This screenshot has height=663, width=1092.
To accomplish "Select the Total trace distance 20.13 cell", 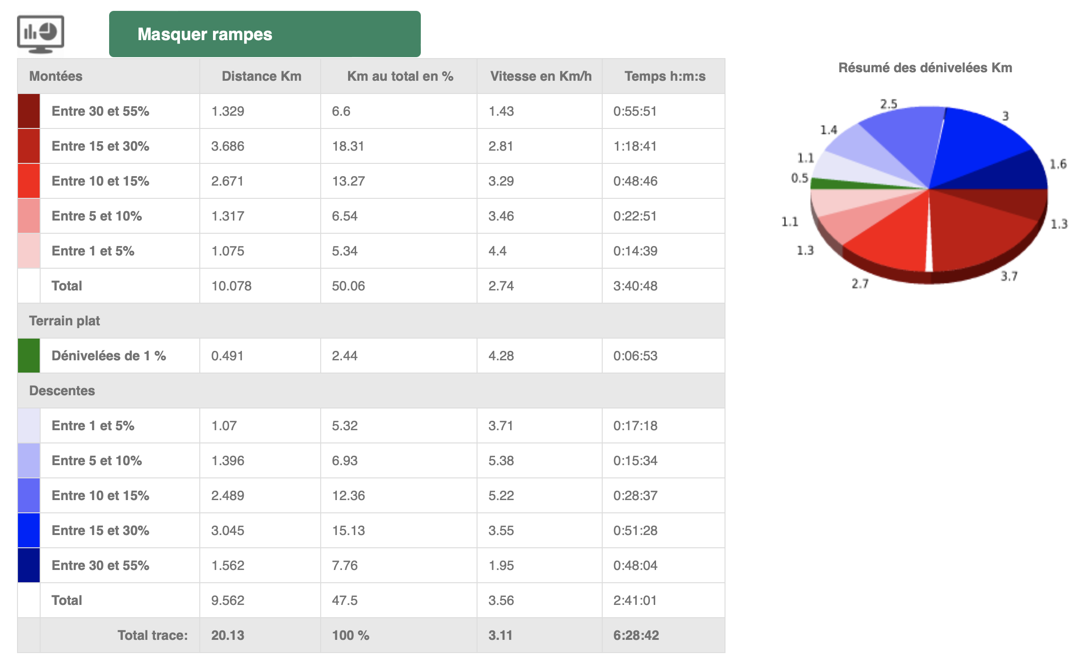I will (228, 635).
